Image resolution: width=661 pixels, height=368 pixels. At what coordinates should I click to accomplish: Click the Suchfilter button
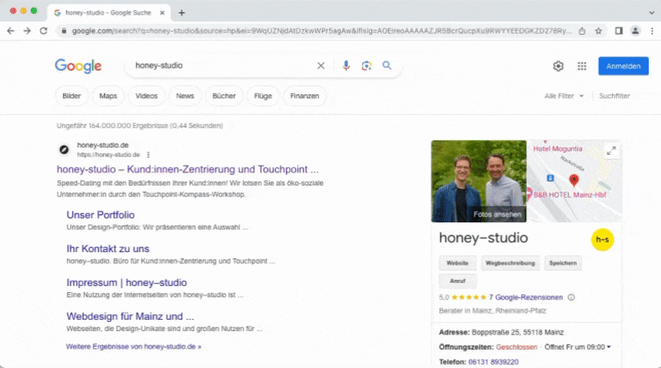(614, 96)
